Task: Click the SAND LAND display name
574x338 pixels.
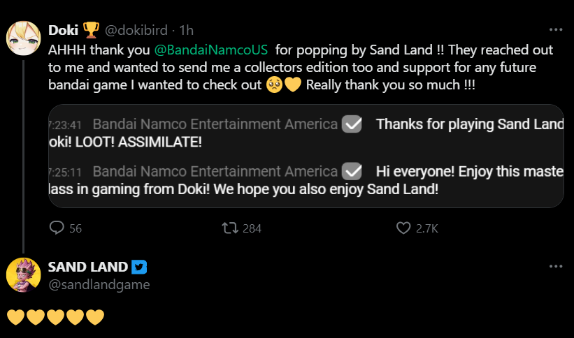Action: click(87, 267)
